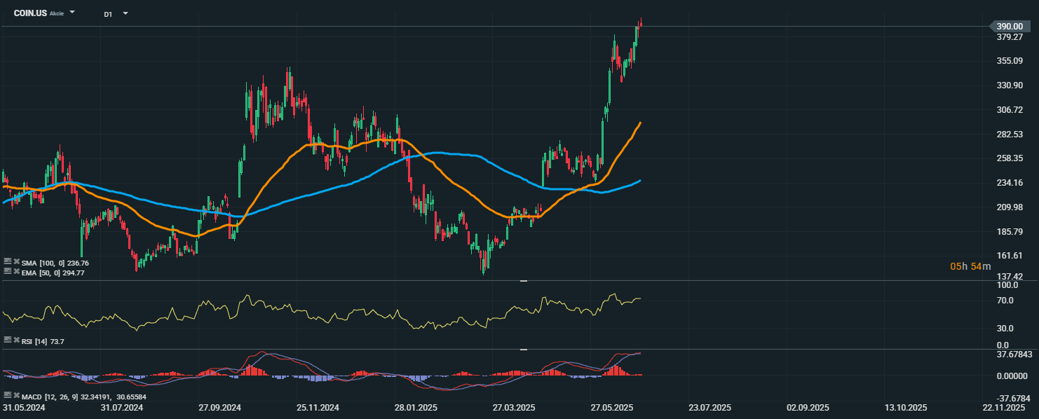Remove the MACD indicator with its X
This screenshot has width=1039, height=419.
(16, 396)
